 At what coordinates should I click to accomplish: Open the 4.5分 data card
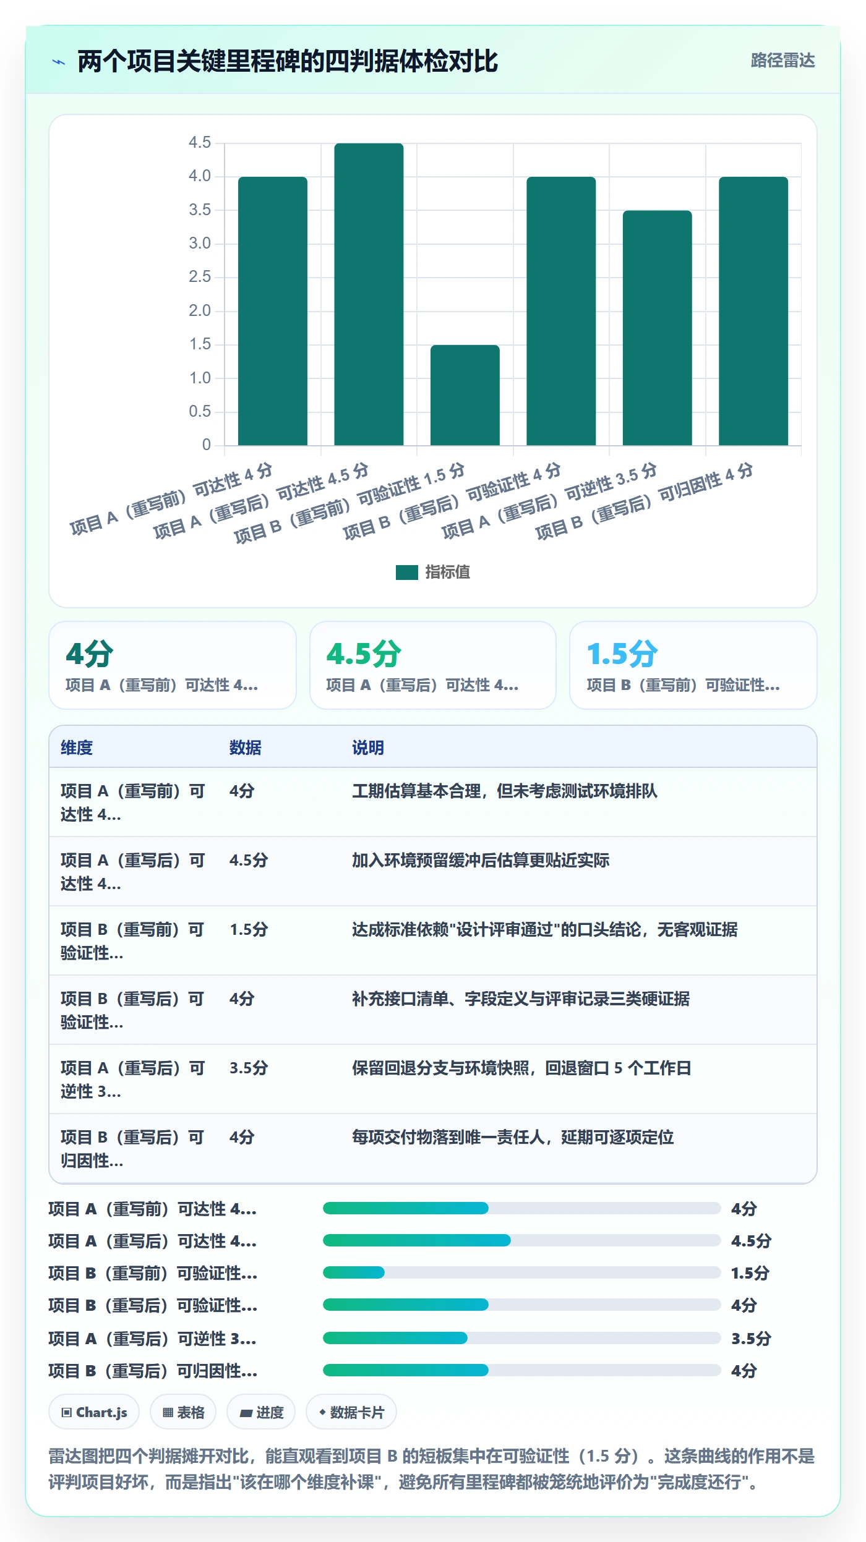[x=433, y=665]
